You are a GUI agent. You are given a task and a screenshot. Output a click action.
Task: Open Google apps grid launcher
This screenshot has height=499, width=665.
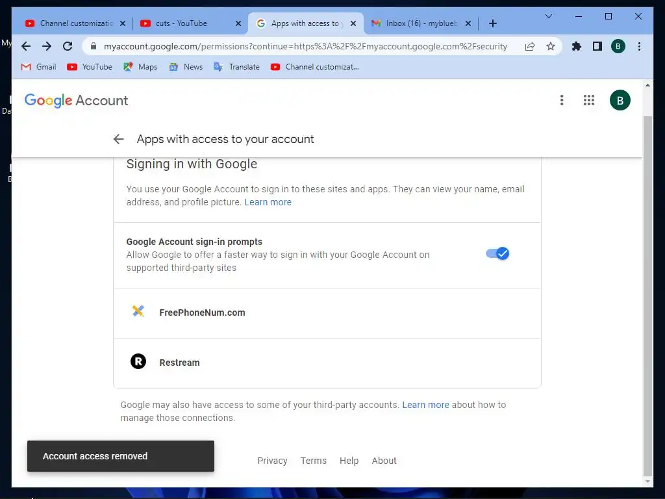[x=588, y=100]
